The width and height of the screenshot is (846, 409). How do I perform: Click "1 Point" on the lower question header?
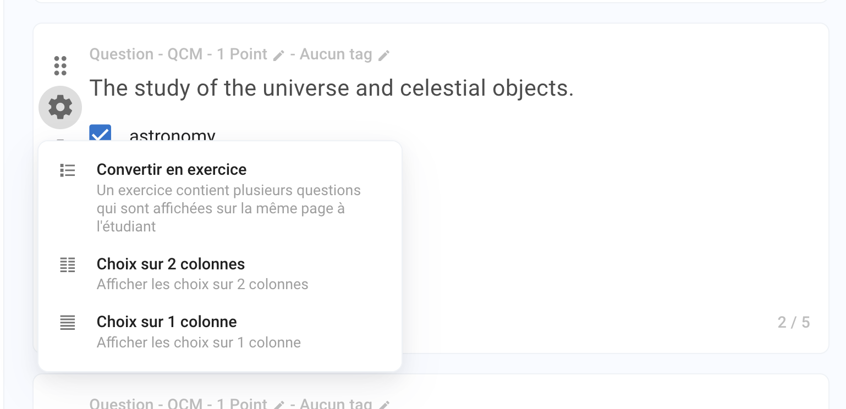(241, 404)
